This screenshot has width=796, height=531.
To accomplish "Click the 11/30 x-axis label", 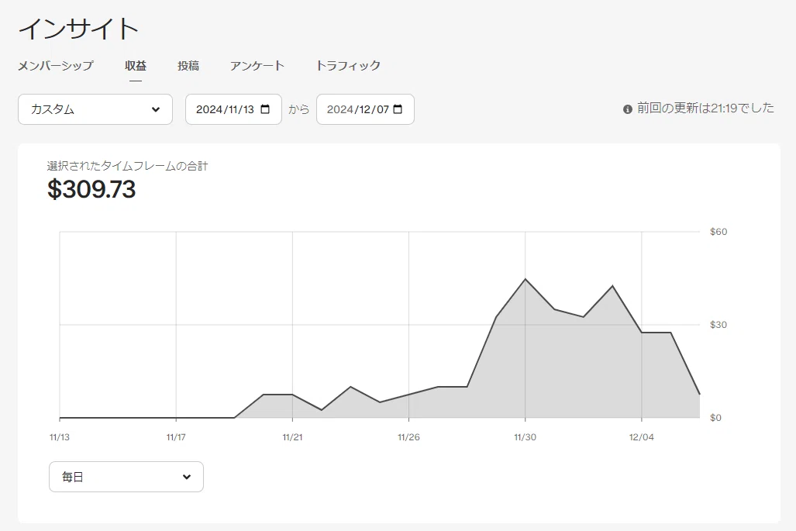I will tap(525, 437).
